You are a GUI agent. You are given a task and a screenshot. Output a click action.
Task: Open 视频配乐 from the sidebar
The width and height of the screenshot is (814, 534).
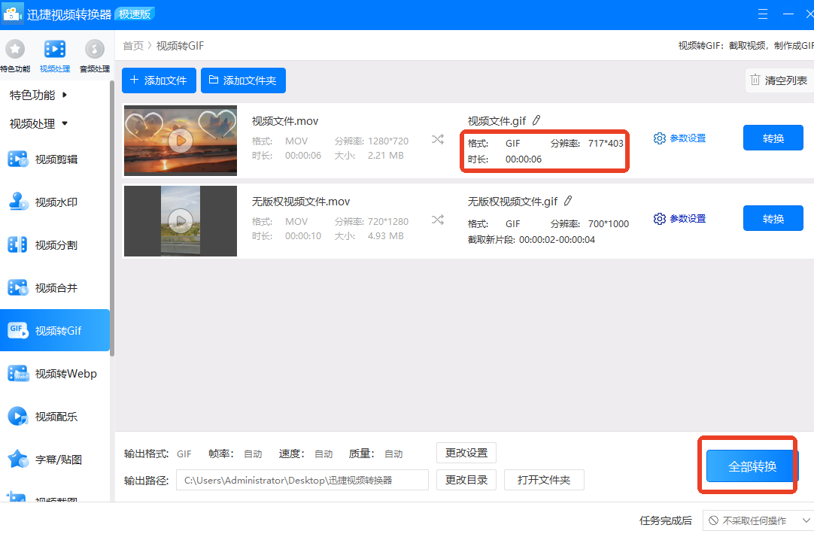pos(55,417)
